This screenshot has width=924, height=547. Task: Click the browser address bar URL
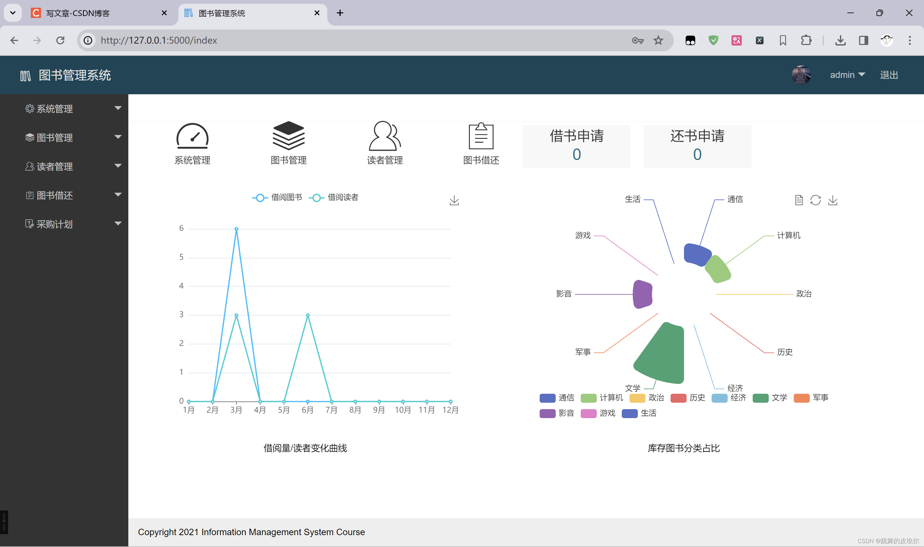[x=158, y=40]
